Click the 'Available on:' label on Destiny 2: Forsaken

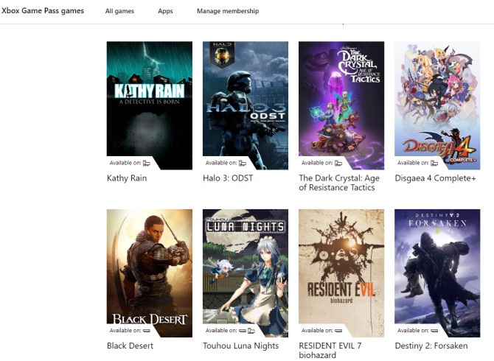click(x=413, y=331)
